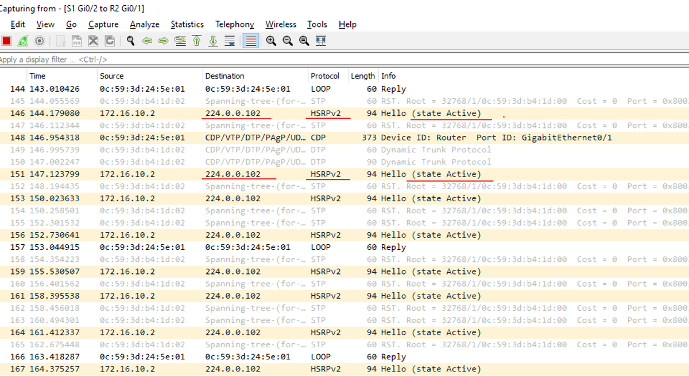689x376 pixels.
Task: Restart the current capture
Action: pos(22,41)
